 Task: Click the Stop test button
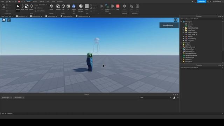[118, 7]
